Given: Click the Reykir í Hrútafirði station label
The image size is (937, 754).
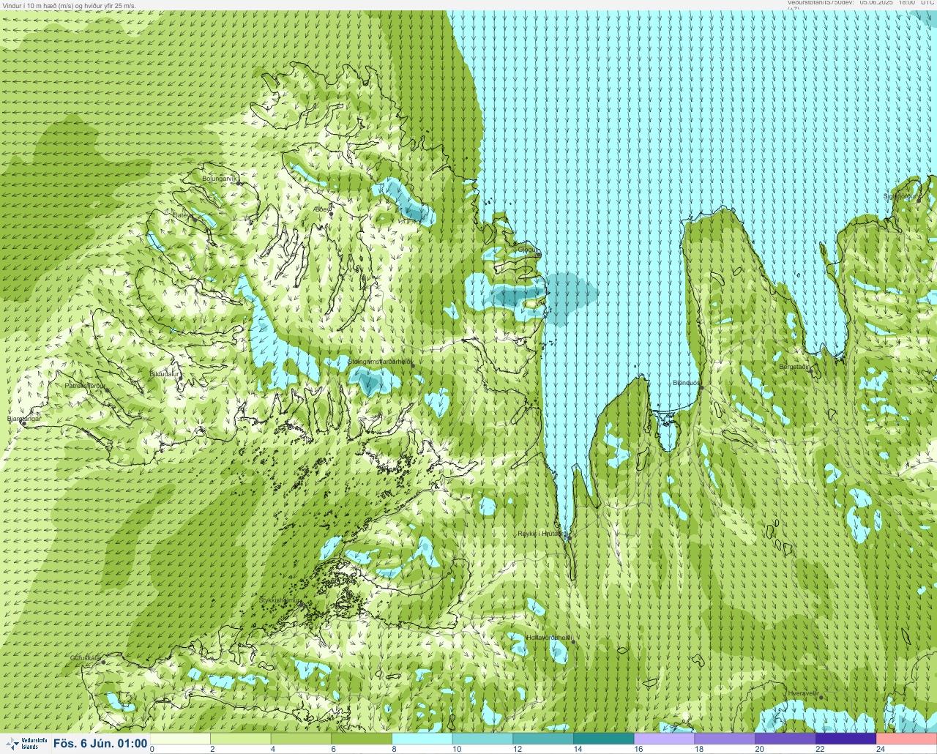Looking at the screenshot, I should tap(542, 534).
